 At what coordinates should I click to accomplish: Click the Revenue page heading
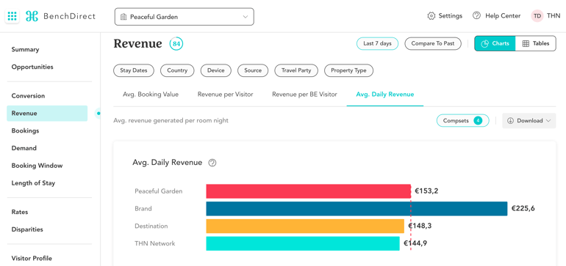(138, 43)
